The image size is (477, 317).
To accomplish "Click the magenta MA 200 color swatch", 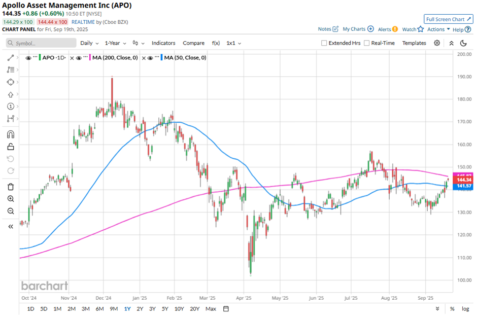I will (90, 57).
